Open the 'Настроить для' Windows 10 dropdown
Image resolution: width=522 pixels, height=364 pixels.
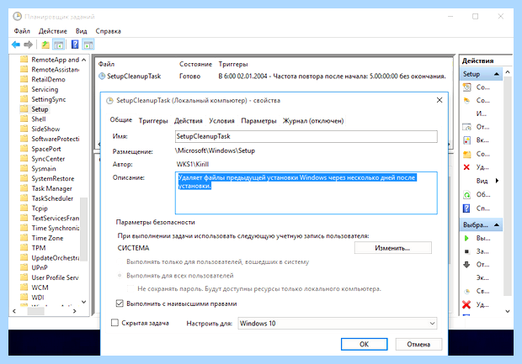click(x=338, y=323)
